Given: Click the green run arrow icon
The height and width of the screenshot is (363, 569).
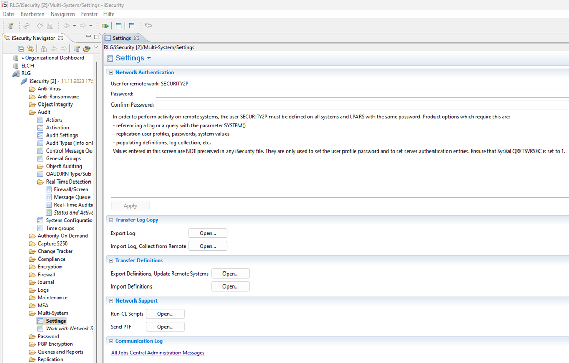Looking at the screenshot, I should tap(105, 26).
